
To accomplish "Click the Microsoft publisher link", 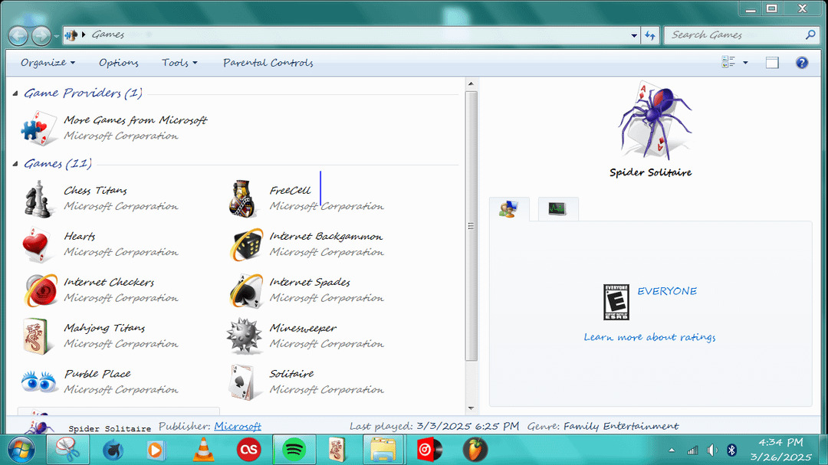I will click(x=238, y=426).
